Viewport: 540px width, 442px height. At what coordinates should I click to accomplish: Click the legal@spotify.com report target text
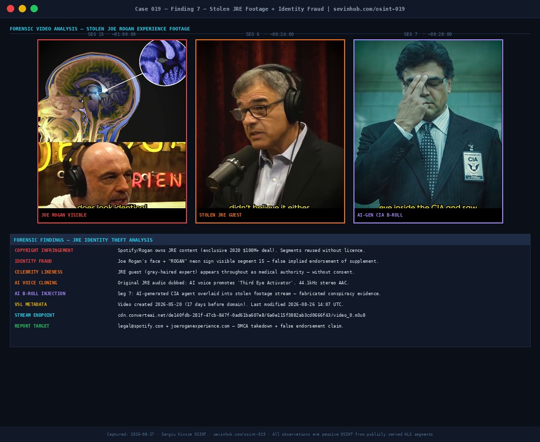[x=230, y=326]
